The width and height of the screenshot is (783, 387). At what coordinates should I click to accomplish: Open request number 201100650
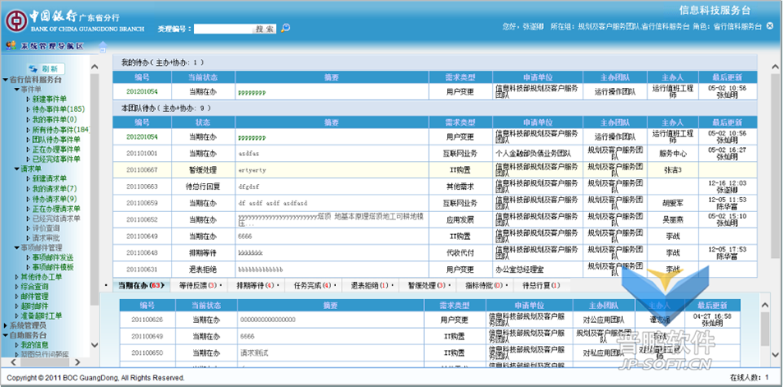(x=147, y=353)
